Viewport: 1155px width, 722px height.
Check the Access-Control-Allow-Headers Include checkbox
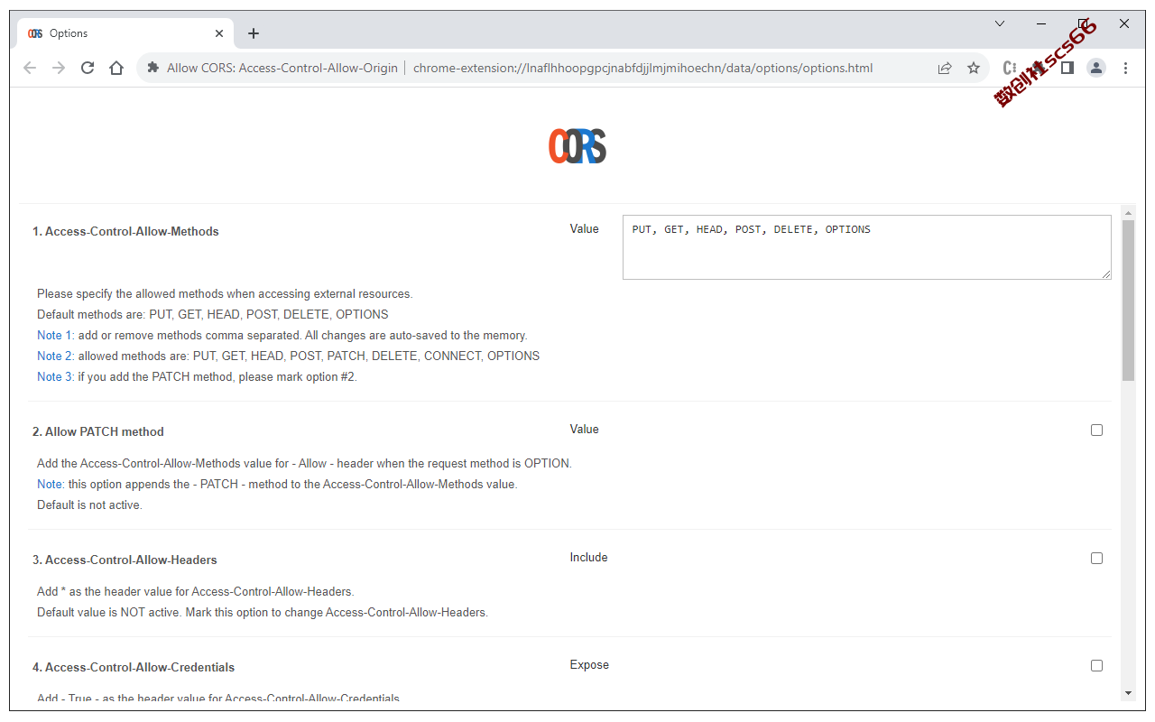coord(1096,559)
